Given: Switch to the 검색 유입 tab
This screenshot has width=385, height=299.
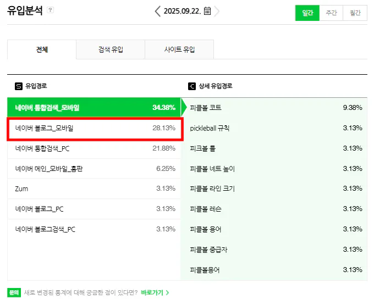Looking at the screenshot, I should click(x=111, y=49).
